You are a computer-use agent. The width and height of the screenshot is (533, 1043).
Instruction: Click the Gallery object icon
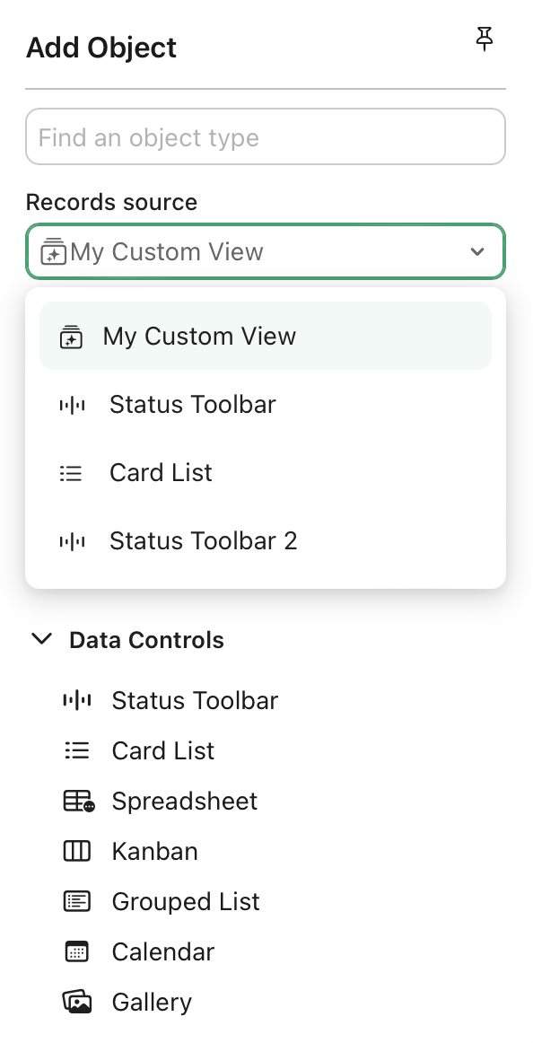pyautogui.click(x=77, y=1002)
